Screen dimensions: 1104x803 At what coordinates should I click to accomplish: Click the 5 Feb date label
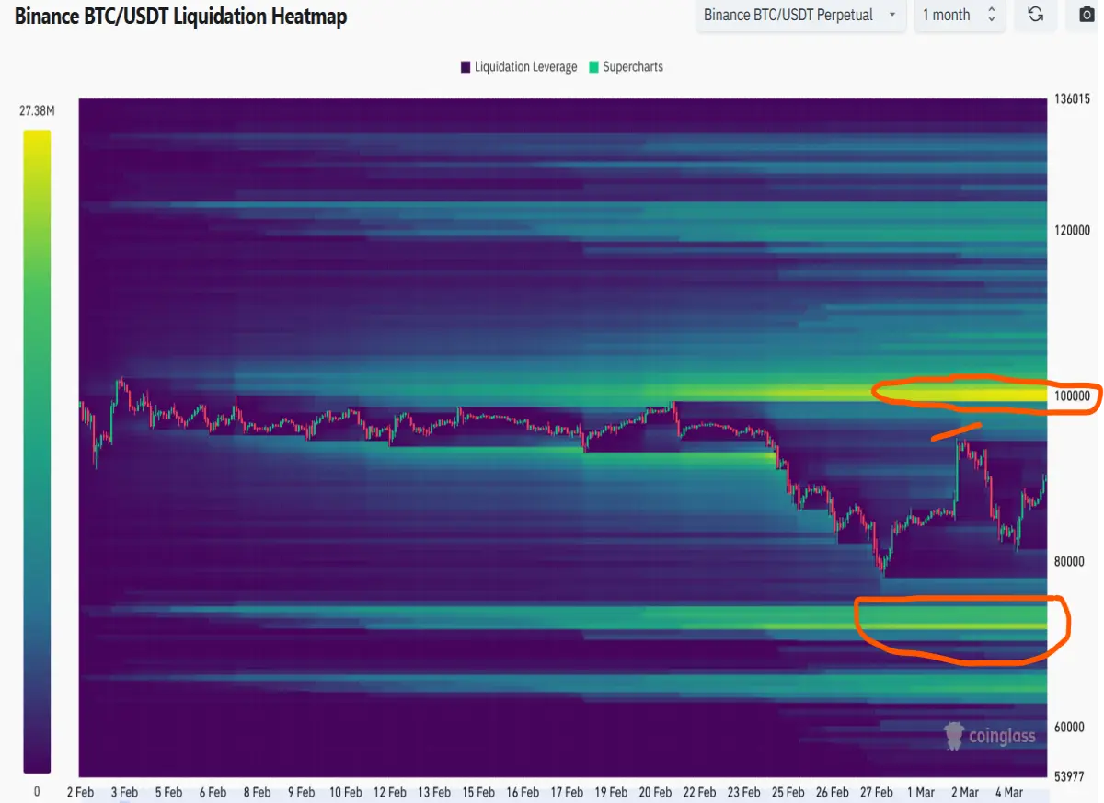pos(168,792)
